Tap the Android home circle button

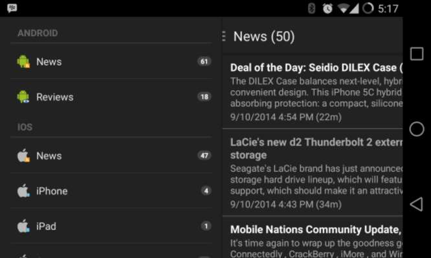[417, 129]
